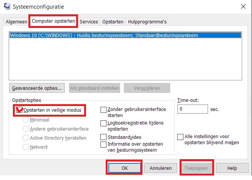The image size is (252, 180).
Task: Click the Annuleren button
Action: [x=161, y=168]
